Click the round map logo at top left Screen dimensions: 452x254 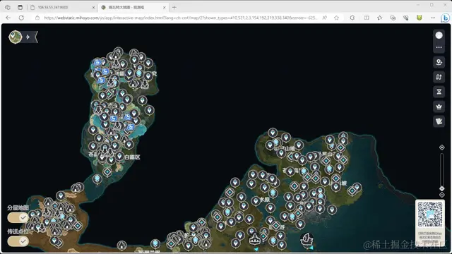coord(16,37)
